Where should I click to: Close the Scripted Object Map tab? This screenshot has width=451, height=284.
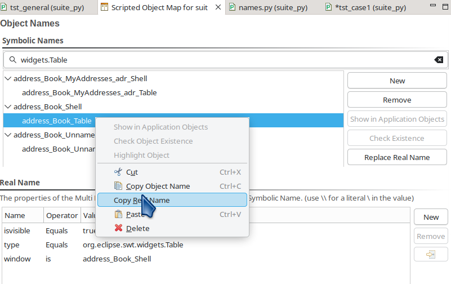[x=218, y=7]
